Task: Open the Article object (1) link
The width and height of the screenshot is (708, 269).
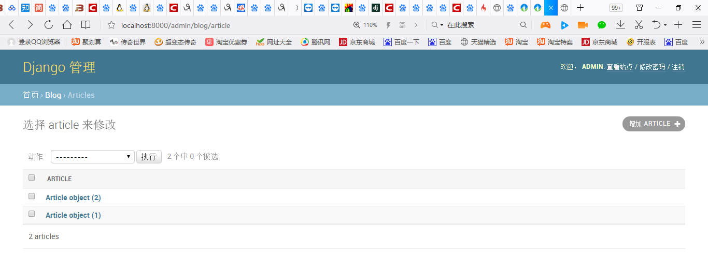Action: click(x=73, y=215)
